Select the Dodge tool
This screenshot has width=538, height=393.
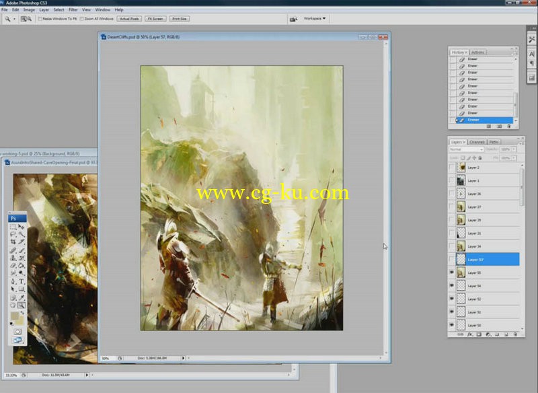click(x=22, y=273)
